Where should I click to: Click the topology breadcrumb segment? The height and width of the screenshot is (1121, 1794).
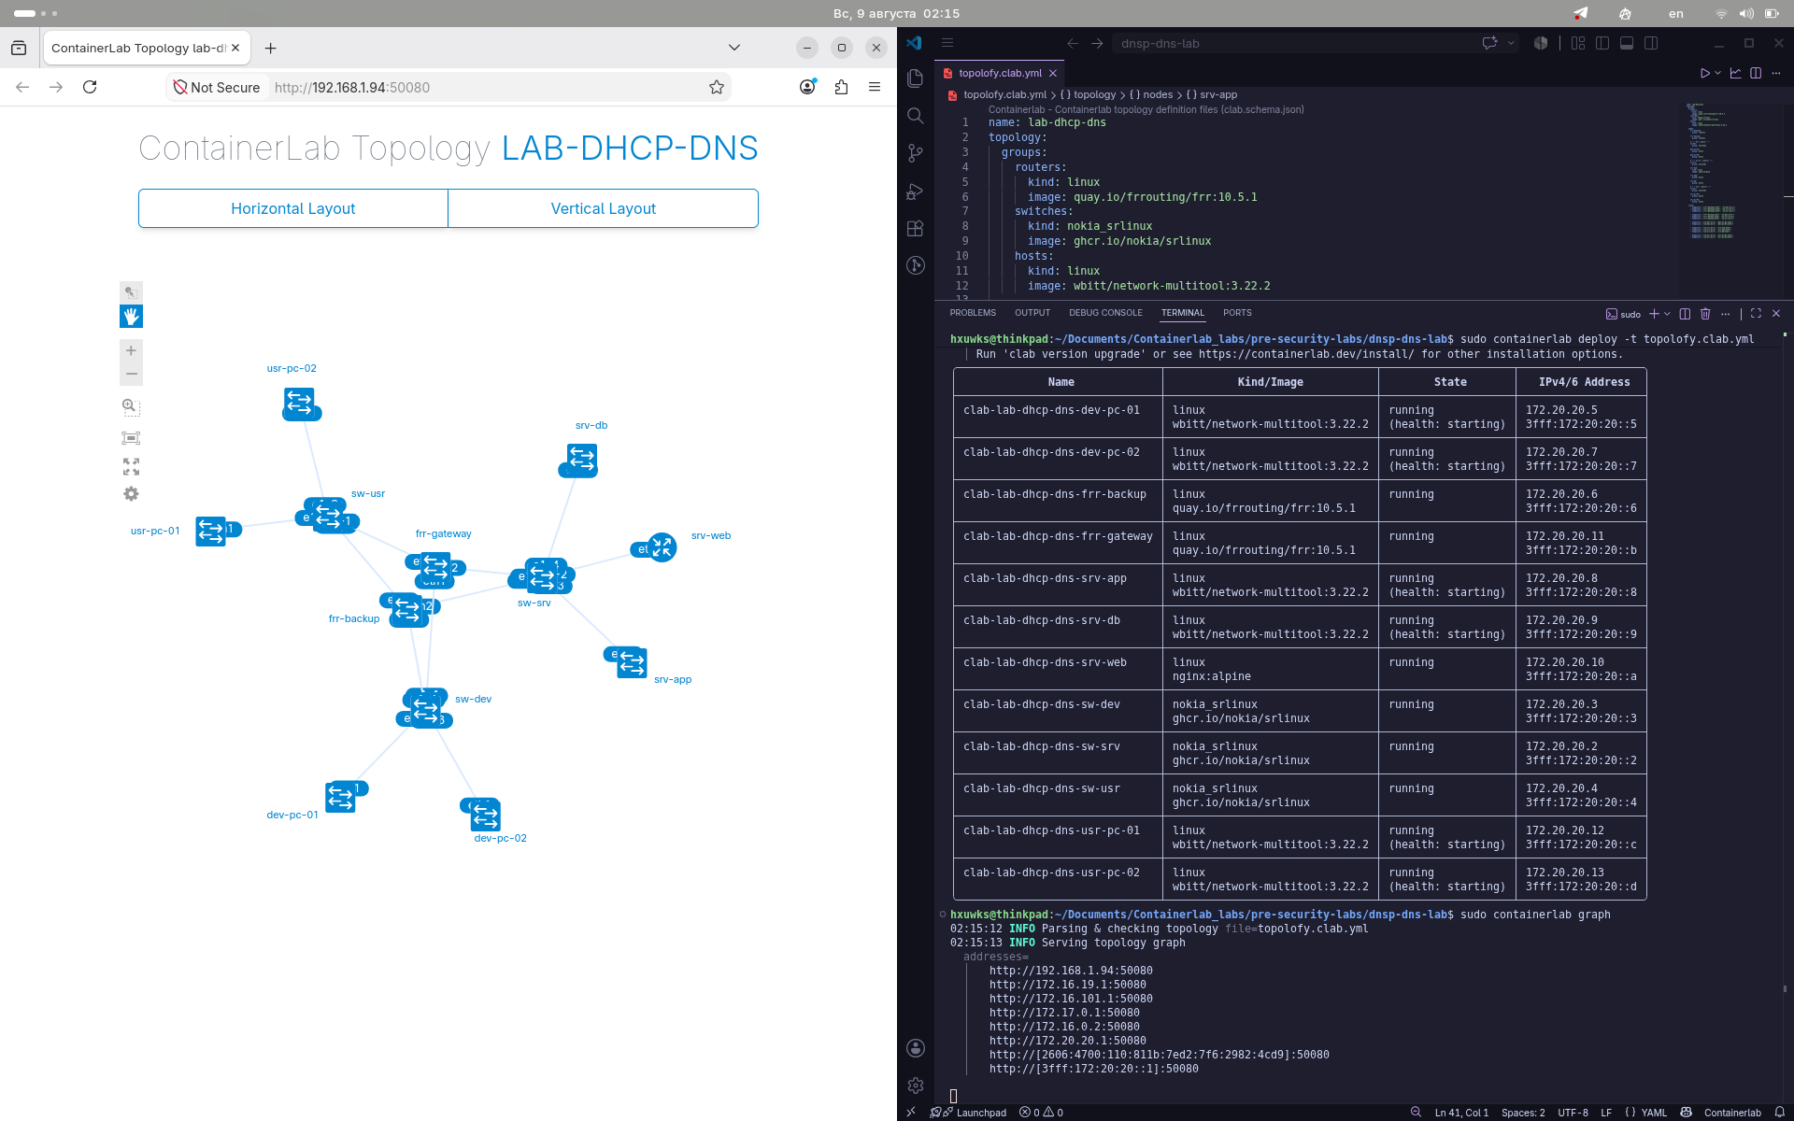tap(1094, 94)
